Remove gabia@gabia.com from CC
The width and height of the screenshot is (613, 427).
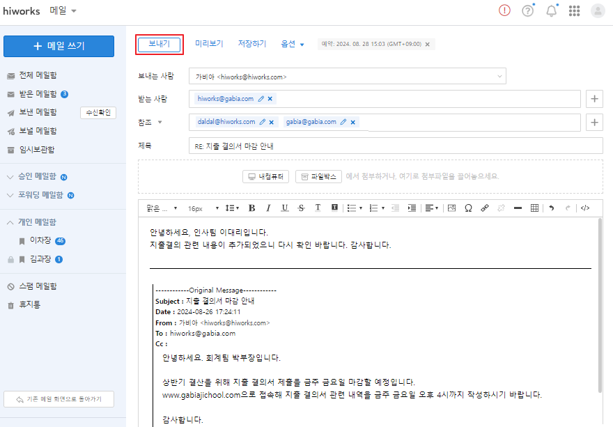353,122
